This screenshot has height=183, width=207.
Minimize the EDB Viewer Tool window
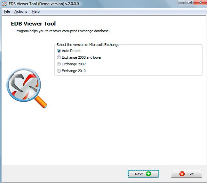(x=182, y=2)
